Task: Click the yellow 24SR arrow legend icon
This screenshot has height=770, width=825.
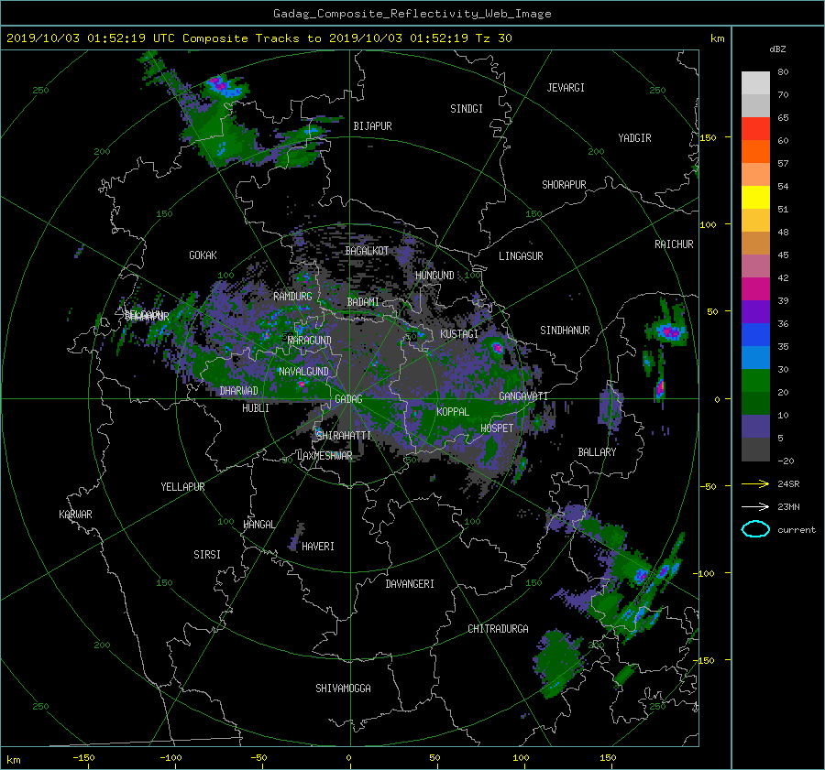Action: coord(755,483)
